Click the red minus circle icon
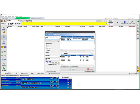The image size is (140, 104). [x=5, y=56]
